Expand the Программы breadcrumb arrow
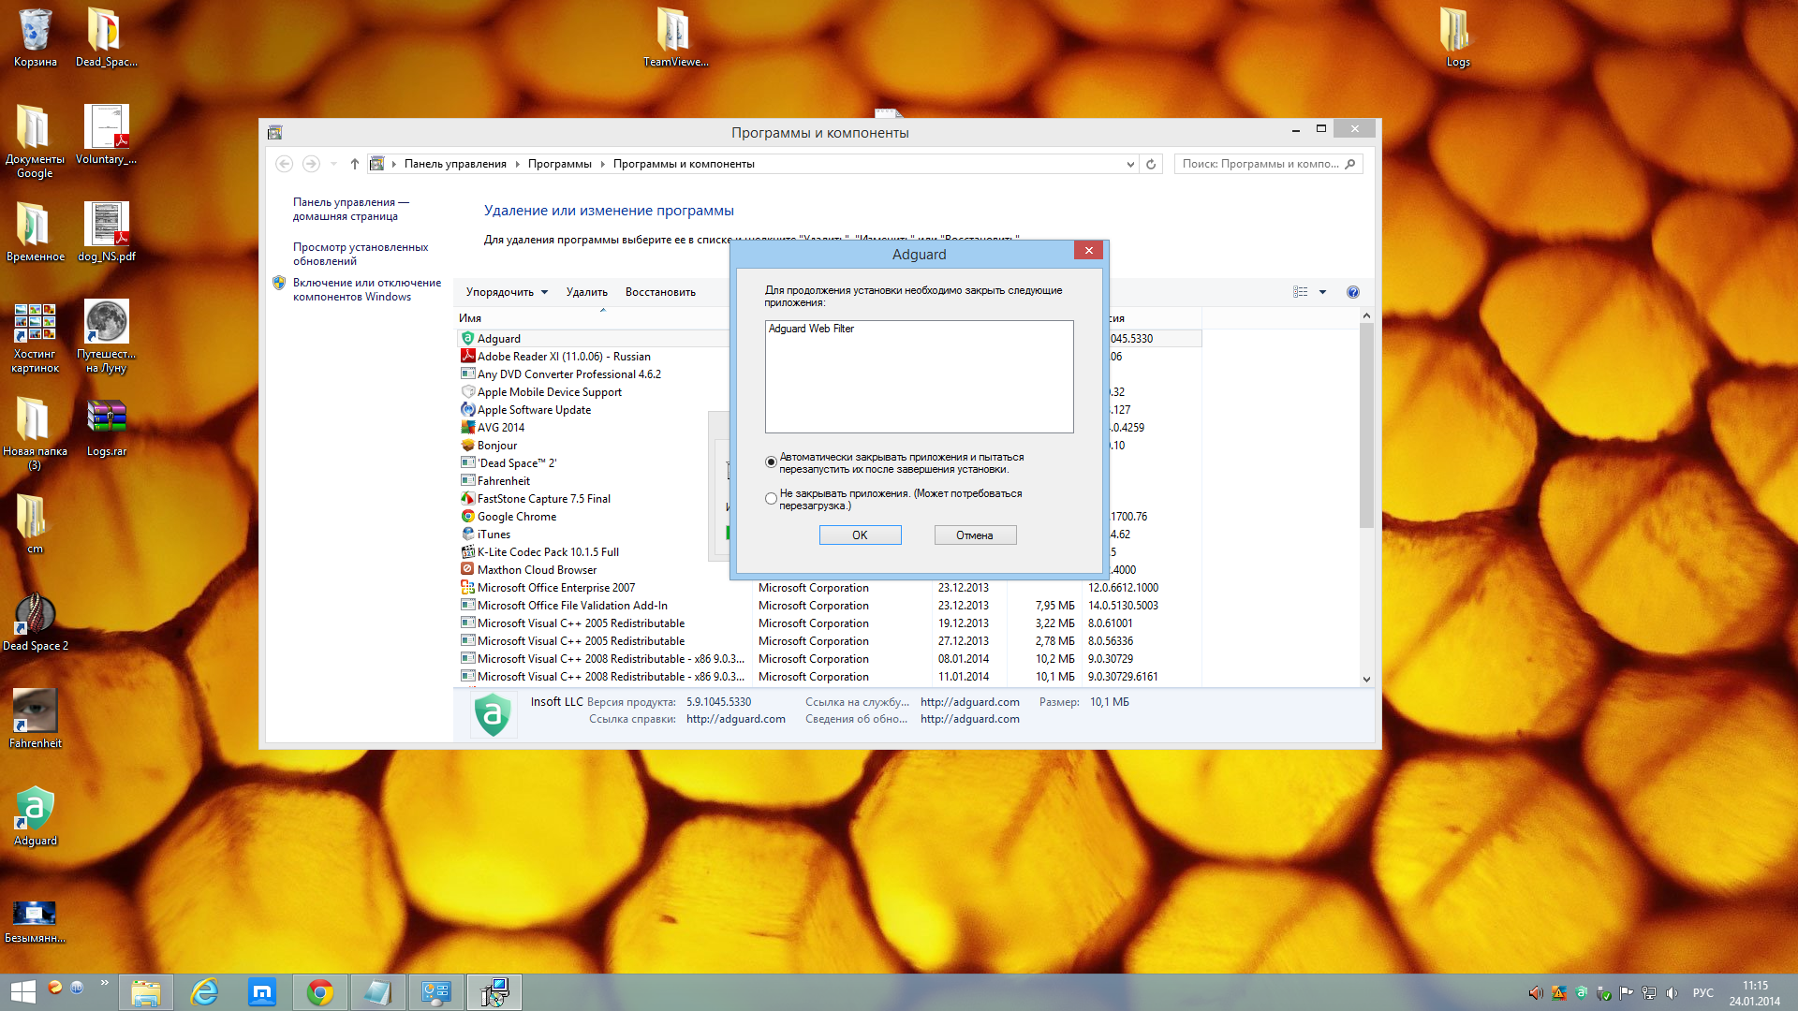Viewport: 1798px width, 1011px height. click(x=602, y=164)
